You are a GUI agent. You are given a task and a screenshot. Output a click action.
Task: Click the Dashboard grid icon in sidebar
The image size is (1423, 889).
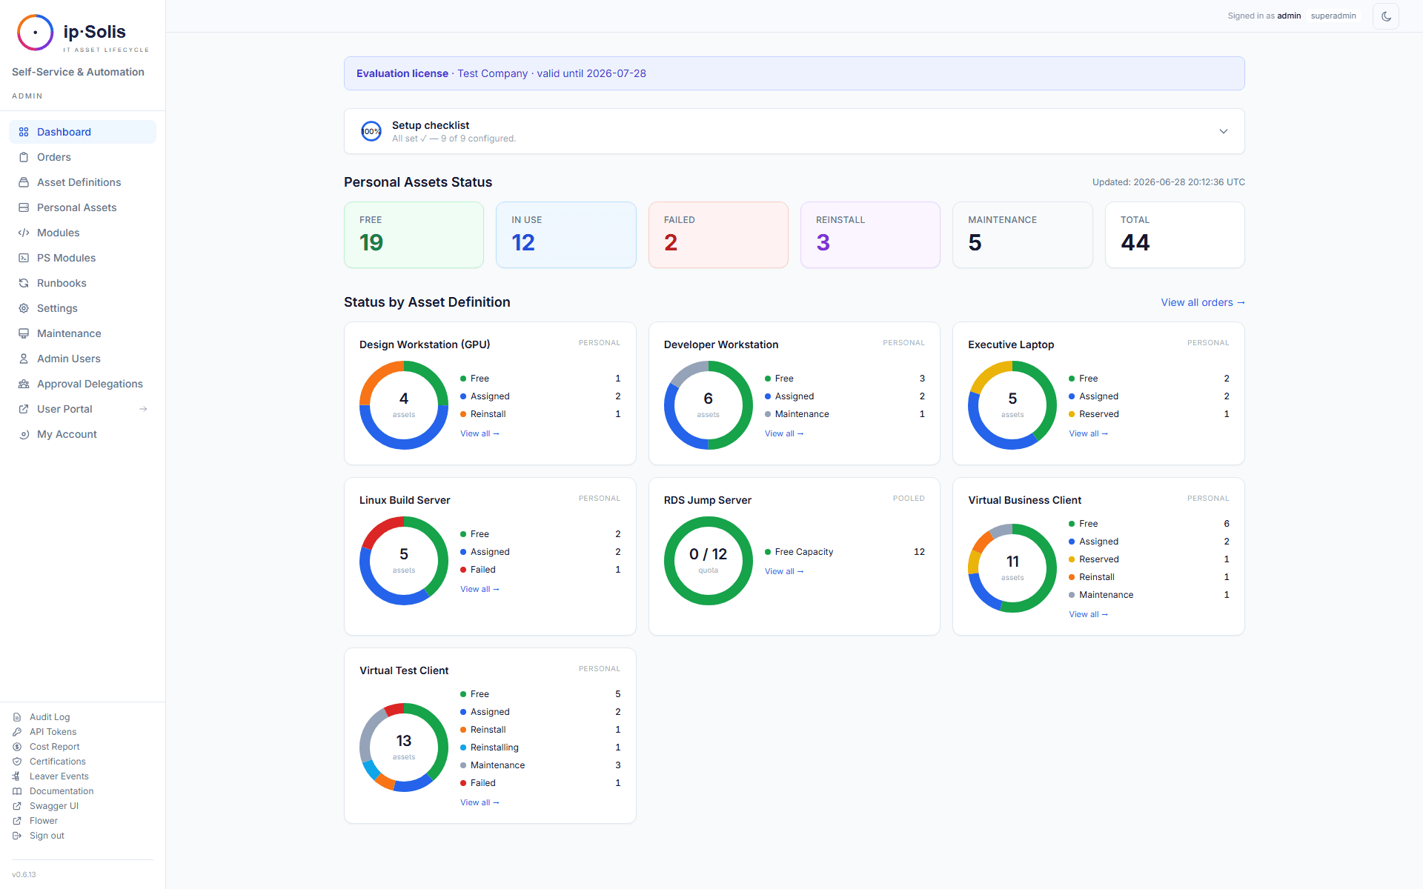24,132
